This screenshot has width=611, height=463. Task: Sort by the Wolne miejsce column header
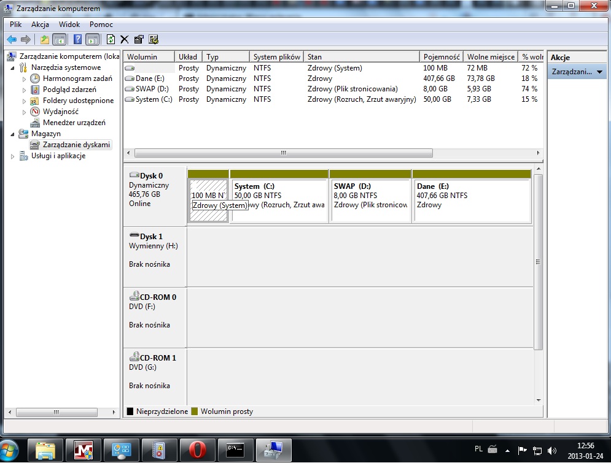tap(491, 57)
